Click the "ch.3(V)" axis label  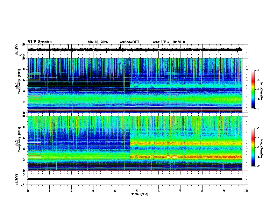[x=17, y=179]
